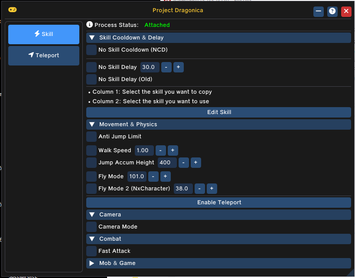
Task: Click the Fly Mode 101.0 field
Action: pos(137,177)
